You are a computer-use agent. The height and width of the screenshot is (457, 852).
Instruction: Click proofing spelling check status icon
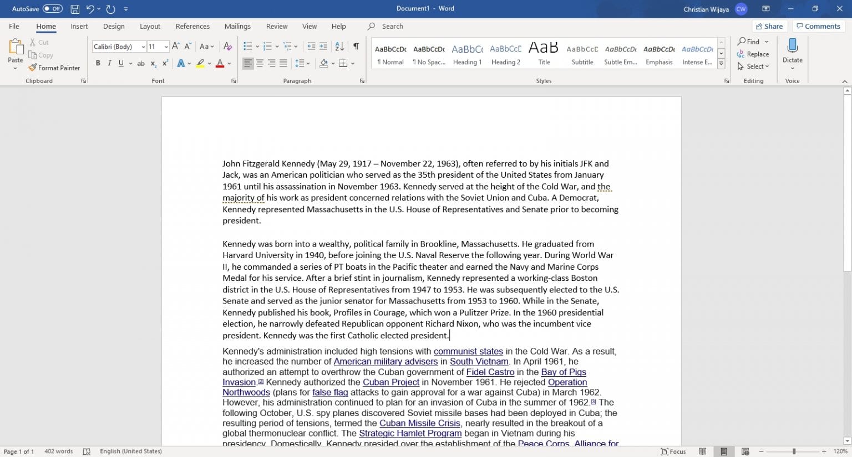[87, 451]
